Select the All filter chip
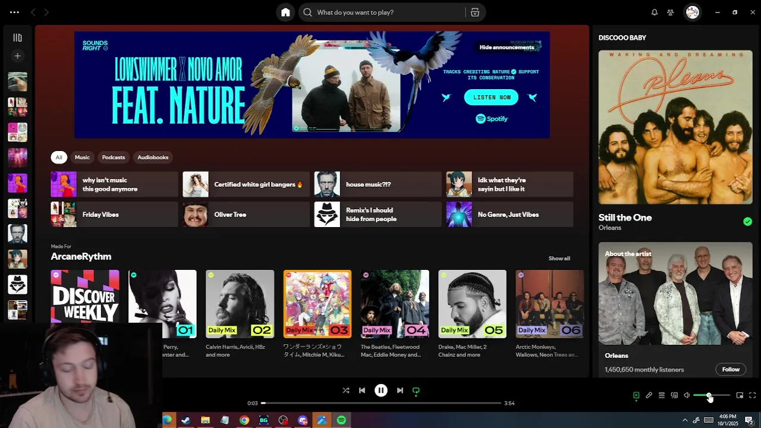Viewport: 761px width, 428px height. coord(59,158)
